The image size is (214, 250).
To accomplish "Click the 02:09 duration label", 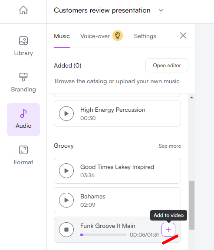I will click(x=88, y=205).
